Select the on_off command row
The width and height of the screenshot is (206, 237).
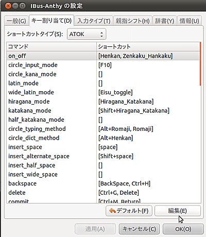click(x=103, y=56)
